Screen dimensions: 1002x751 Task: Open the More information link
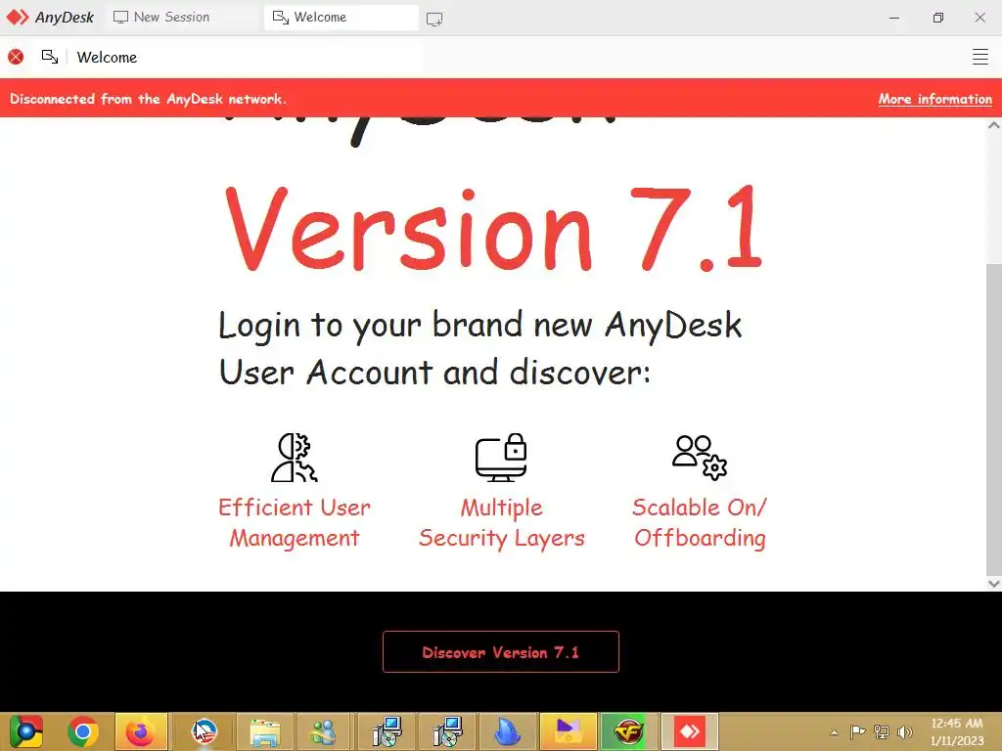(934, 99)
